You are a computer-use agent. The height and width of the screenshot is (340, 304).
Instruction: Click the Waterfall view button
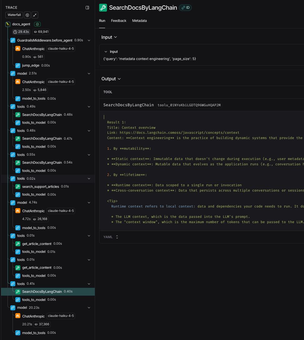coord(14,15)
